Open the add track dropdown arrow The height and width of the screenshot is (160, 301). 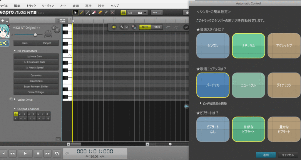(7, 21)
